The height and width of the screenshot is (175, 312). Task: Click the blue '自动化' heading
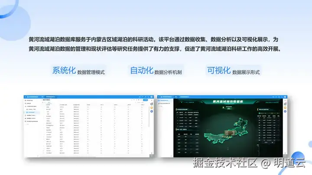click(142, 70)
